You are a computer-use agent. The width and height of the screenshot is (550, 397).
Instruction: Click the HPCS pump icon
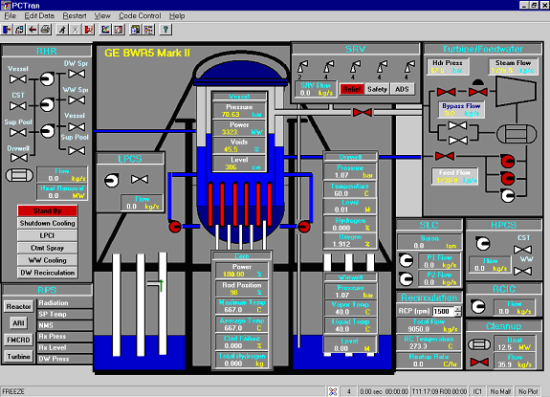tap(483, 243)
